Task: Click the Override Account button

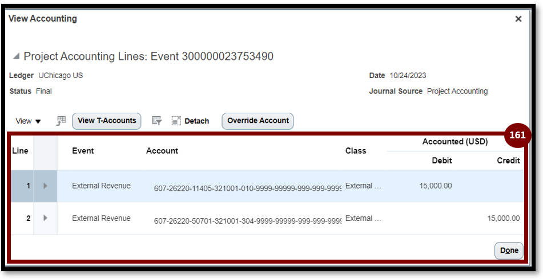Action: pyautogui.click(x=258, y=121)
